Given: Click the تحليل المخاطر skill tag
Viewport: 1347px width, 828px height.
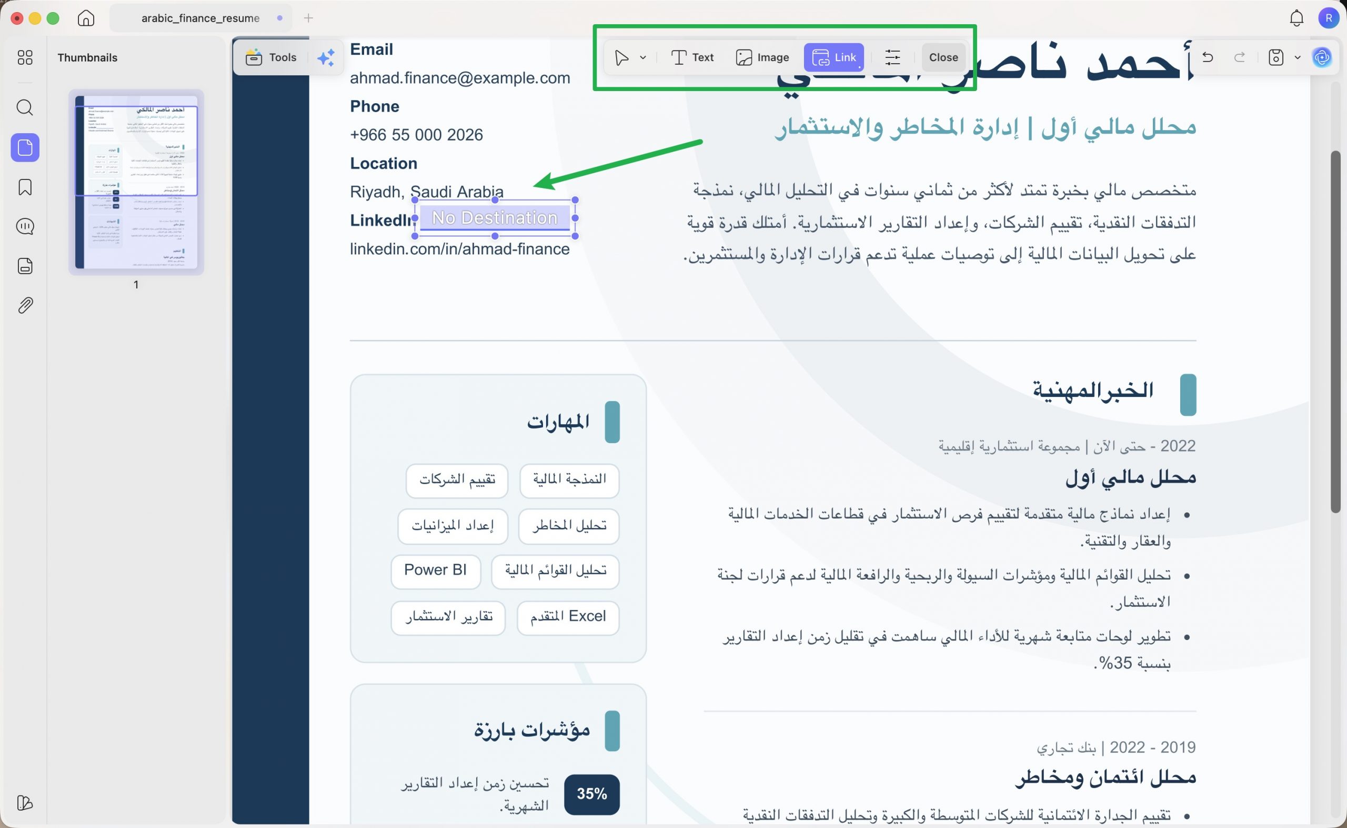Looking at the screenshot, I should 569,526.
